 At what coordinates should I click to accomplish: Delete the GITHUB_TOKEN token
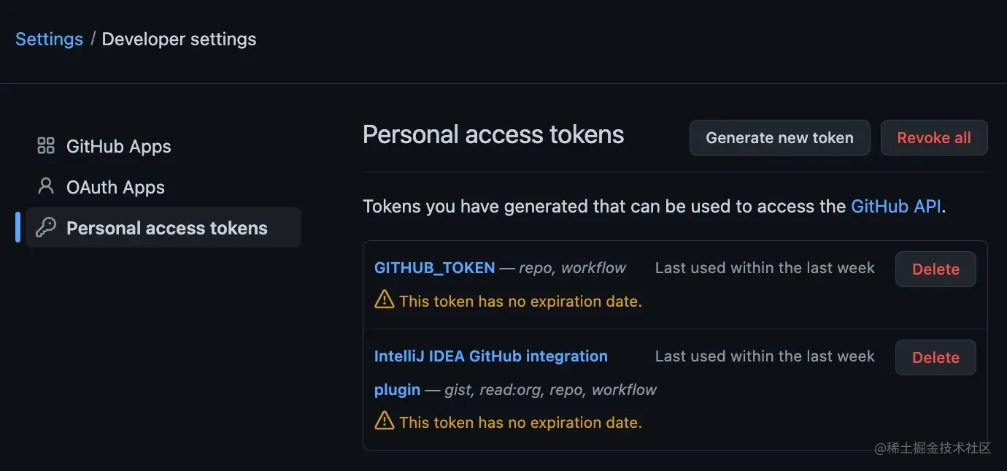935,269
